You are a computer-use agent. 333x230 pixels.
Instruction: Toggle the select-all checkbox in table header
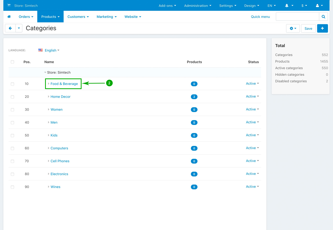[12, 62]
